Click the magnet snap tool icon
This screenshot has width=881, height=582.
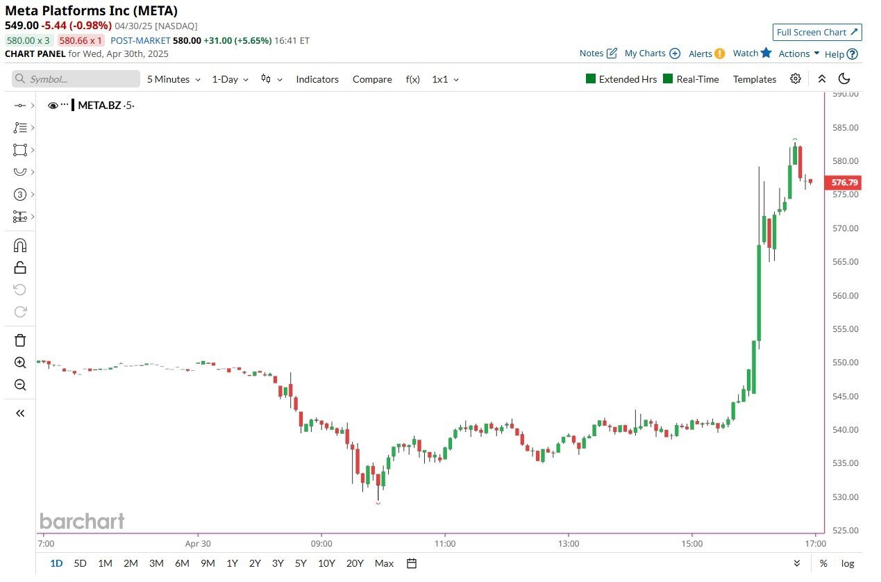[20, 245]
